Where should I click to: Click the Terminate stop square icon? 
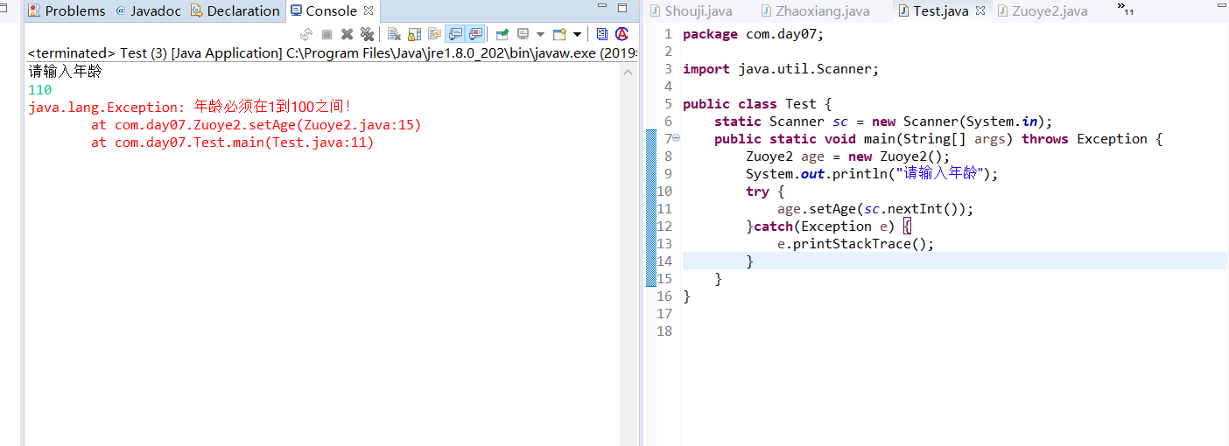[x=327, y=34]
